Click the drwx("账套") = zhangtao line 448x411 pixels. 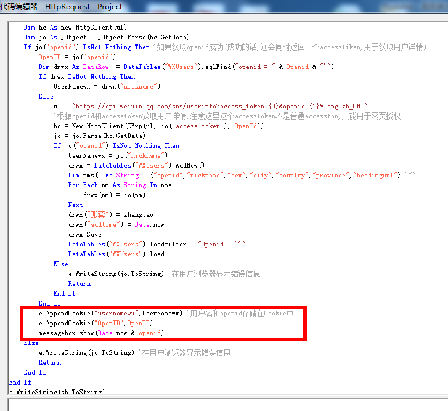110,214
